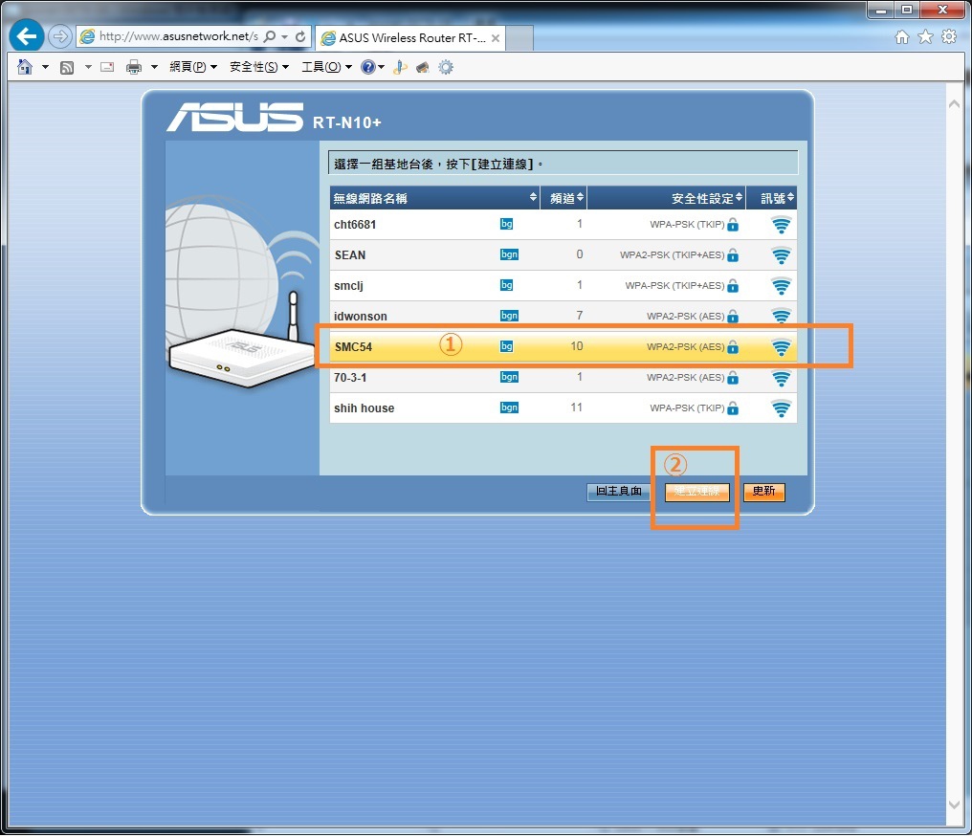Select the SMC54 network row

tap(563, 346)
